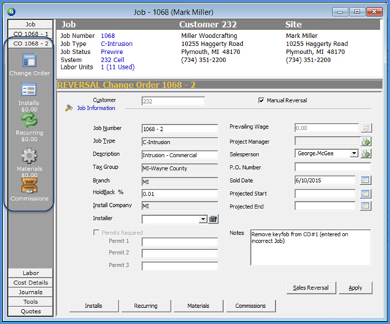Open the Cost Details sidebar section
This screenshot has height=324, width=390.
[x=30, y=282]
